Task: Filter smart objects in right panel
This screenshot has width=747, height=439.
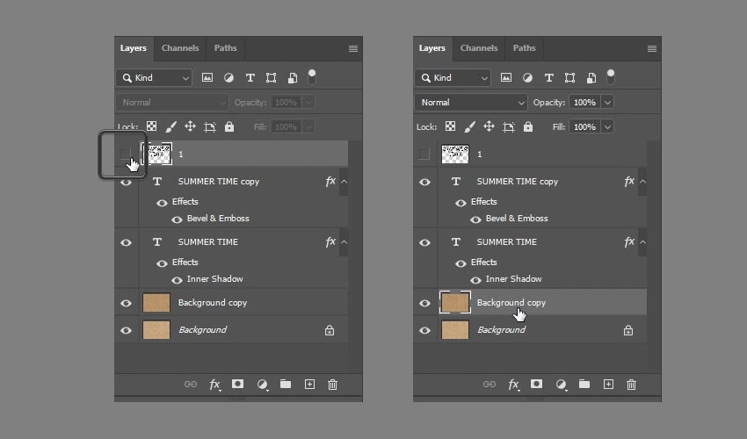Action: tap(591, 77)
